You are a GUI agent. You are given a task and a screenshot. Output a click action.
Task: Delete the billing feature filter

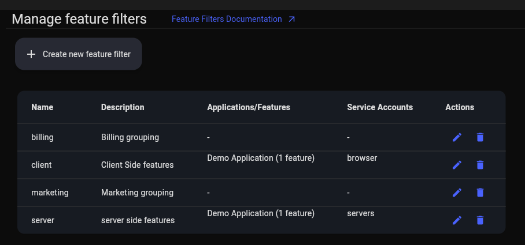click(x=480, y=137)
